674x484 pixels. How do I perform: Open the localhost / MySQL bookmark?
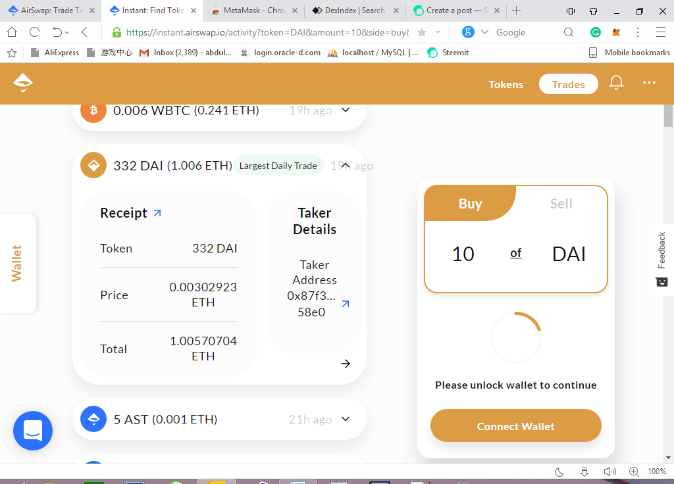(x=373, y=53)
